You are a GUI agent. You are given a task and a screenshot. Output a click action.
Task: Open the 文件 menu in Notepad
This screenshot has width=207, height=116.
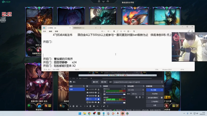point(45,31)
